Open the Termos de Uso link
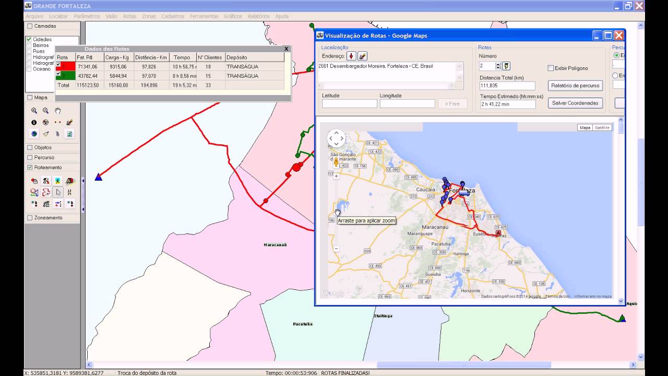The image size is (668, 376). (x=557, y=296)
